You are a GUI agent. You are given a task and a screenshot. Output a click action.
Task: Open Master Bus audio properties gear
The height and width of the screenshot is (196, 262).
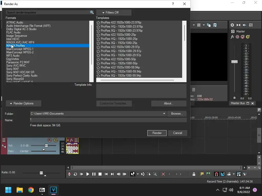click(x=232, y=25)
